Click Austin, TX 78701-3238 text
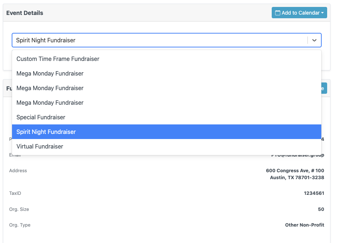Image resolution: width=337 pixels, height=243 pixels. pos(297,178)
